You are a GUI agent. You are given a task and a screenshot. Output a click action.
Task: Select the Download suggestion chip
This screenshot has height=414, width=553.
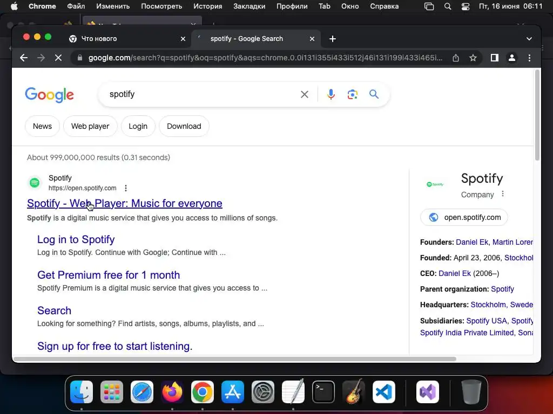(x=184, y=126)
